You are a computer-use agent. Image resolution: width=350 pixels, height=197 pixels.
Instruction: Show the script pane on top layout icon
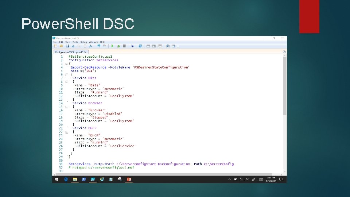(148, 46)
